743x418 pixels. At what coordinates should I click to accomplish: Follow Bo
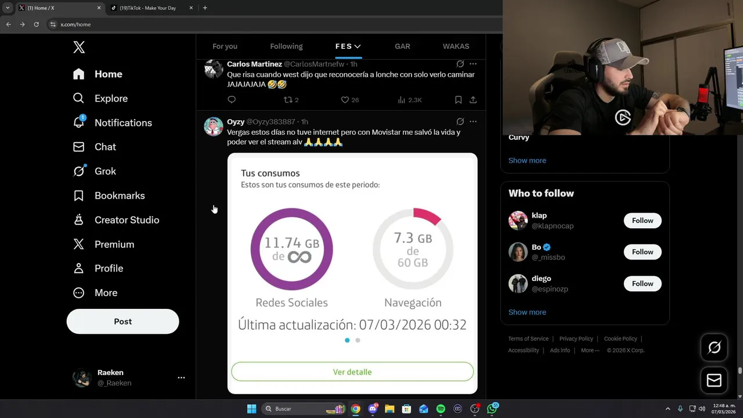tap(643, 252)
